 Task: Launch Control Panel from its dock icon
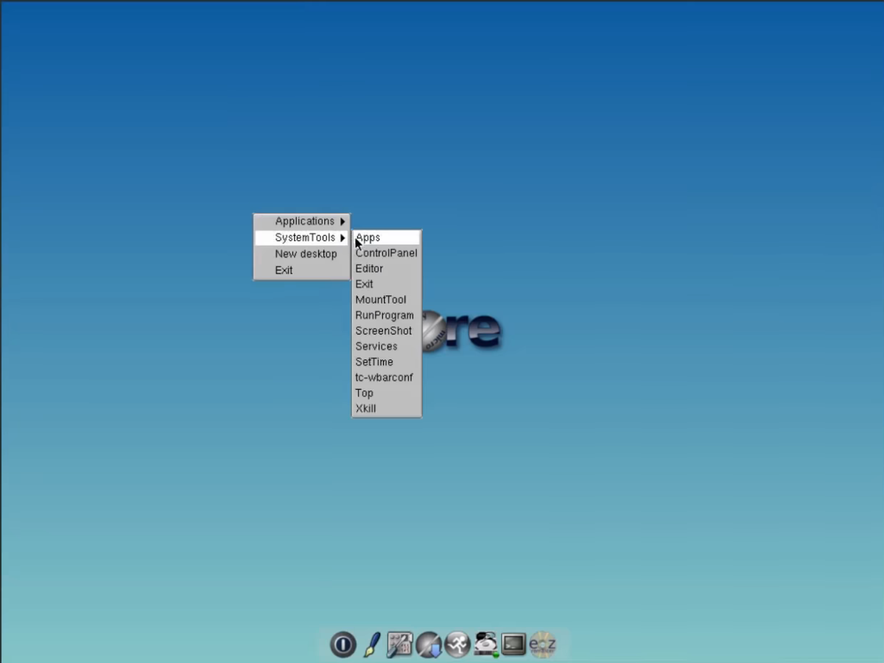[x=400, y=645]
